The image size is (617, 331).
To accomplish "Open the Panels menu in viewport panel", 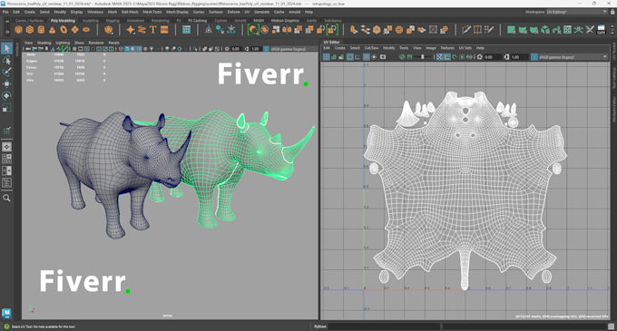I will [x=113, y=43].
